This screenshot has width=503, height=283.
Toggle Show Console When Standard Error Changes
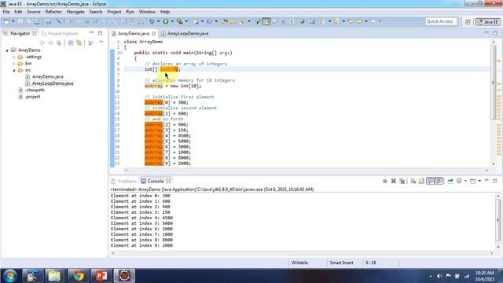pyautogui.click(x=439, y=182)
